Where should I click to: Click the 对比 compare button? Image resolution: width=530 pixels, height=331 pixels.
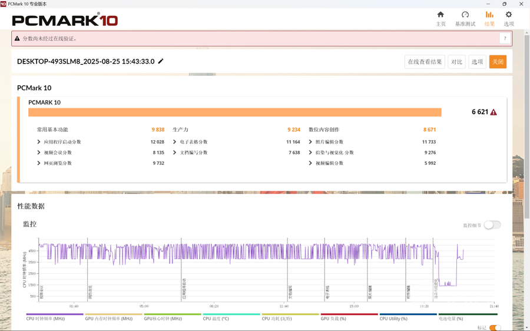(x=456, y=62)
